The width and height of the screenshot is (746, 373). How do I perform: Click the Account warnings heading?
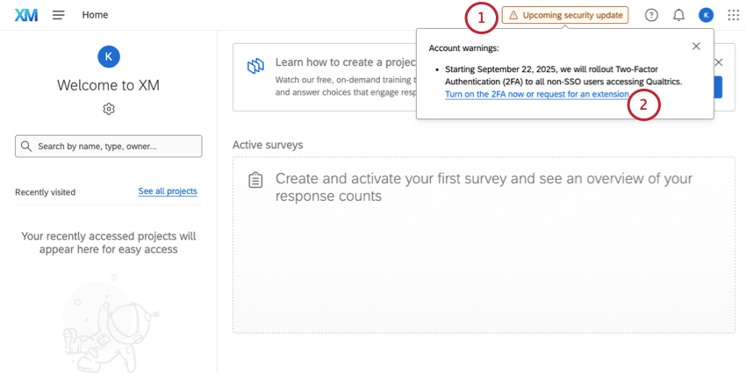pyautogui.click(x=464, y=48)
